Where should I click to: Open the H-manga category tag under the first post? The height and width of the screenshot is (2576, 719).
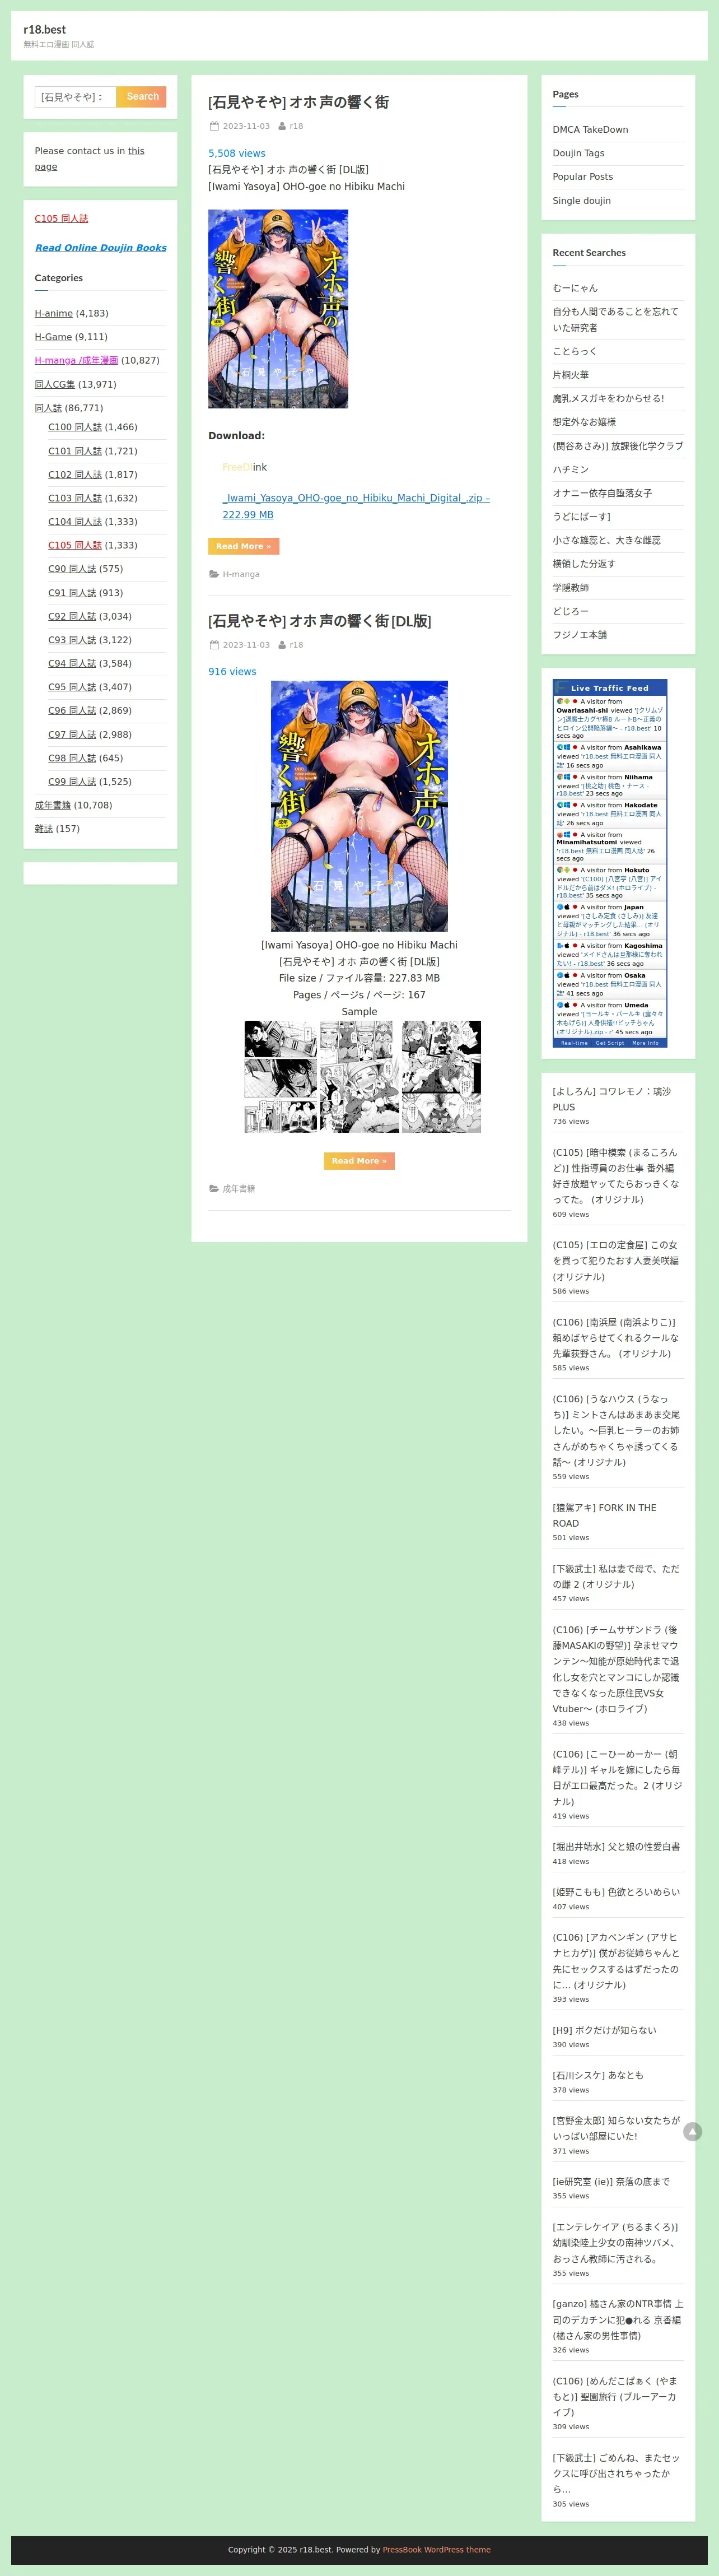click(x=241, y=574)
